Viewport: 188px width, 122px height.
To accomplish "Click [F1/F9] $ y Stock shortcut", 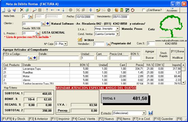I will (x=14, y=119).
